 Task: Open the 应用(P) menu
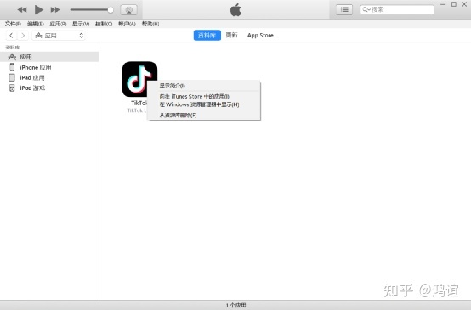pos(58,24)
